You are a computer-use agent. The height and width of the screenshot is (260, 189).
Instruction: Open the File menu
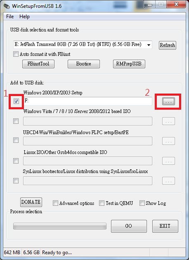tap(10, 17)
